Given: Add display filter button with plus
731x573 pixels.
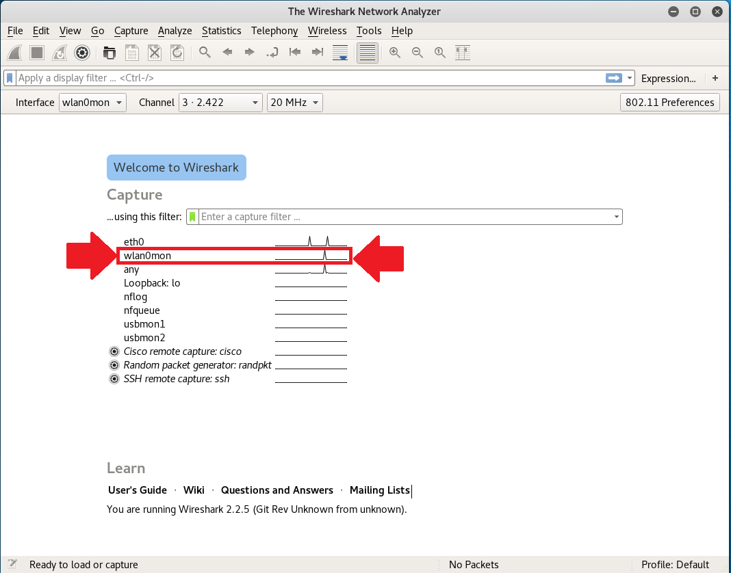Looking at the screenshot, I should coord(715,78).
